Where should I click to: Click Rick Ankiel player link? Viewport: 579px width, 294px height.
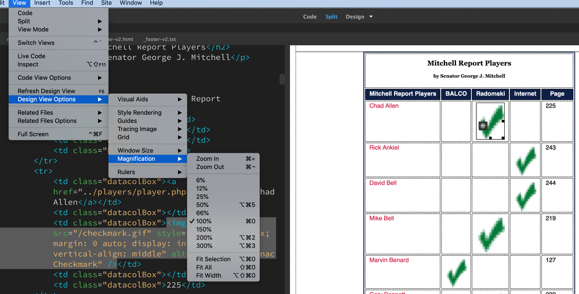click(384, 148)
